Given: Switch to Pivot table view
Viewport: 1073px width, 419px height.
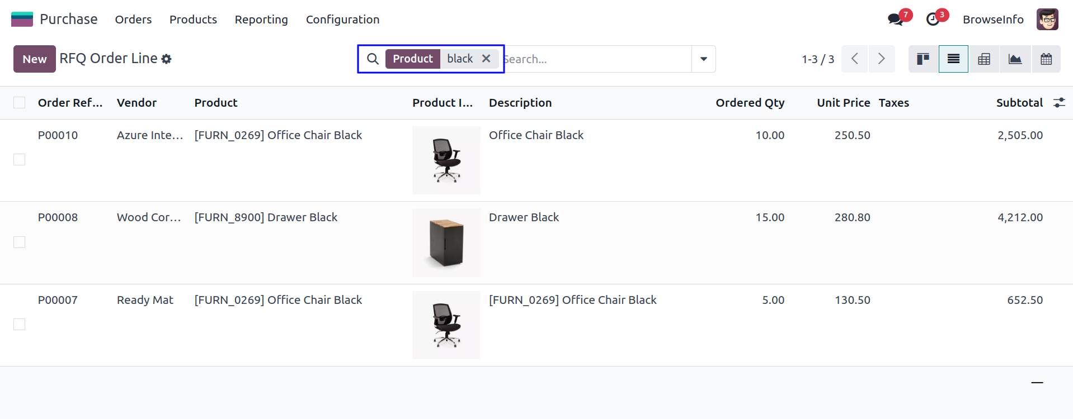Looking at the screenshot, I should coord(984,59).
